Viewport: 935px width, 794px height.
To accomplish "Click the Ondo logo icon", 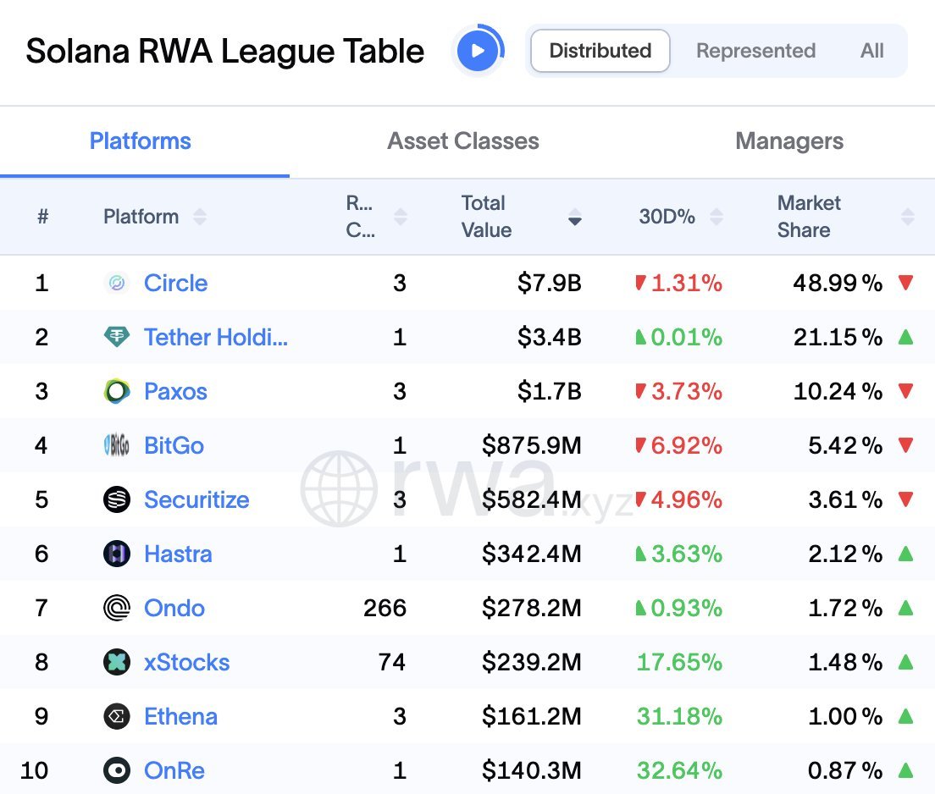I will pyautogui.click(x=117, y=608).
